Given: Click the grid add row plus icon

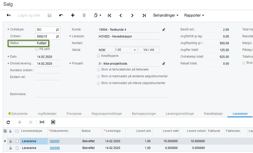Looking at the screenshot, I should pos(20,122).
